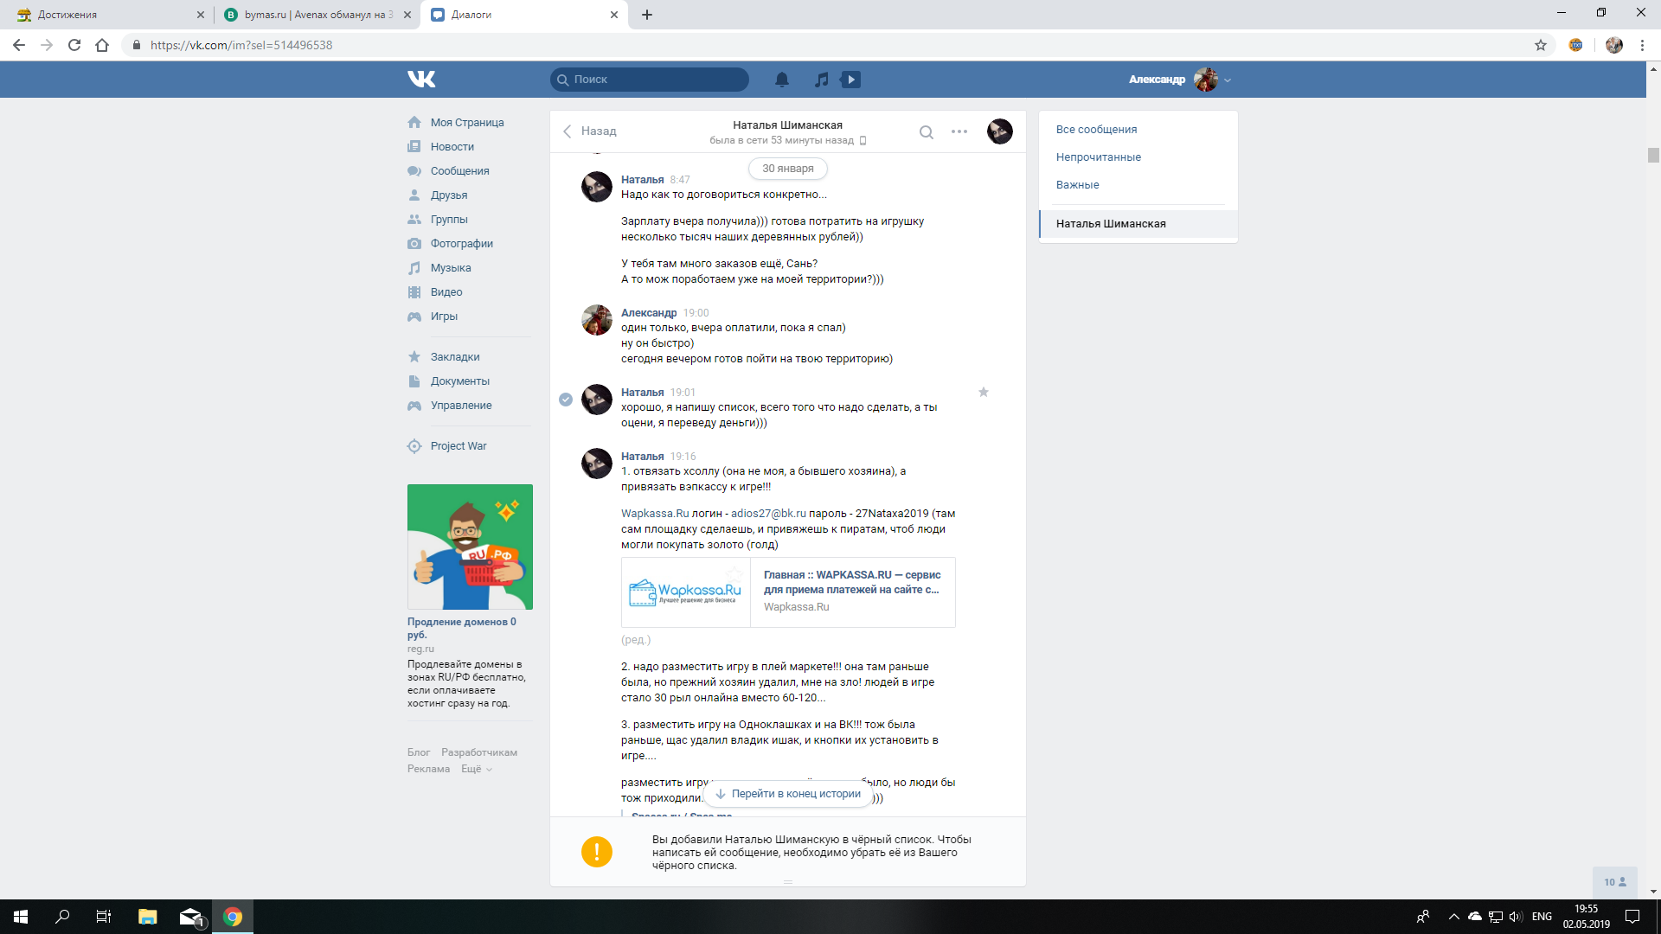Jump to end with Перейти в конец истории
1661x934 pixels.
click(787, 794)
